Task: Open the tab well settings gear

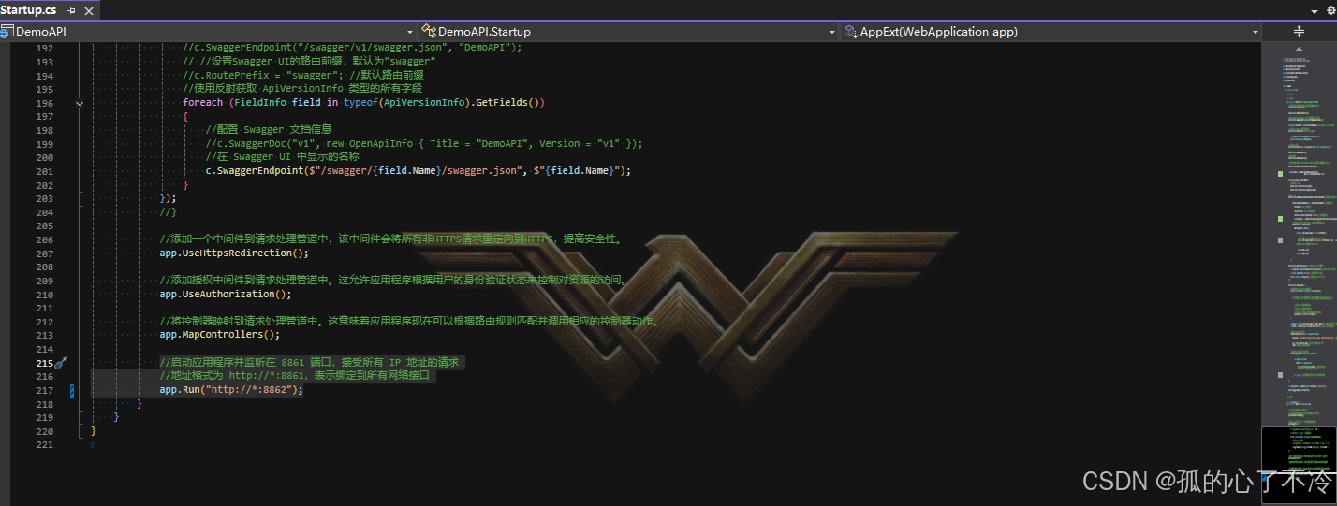Action: 1330,10
